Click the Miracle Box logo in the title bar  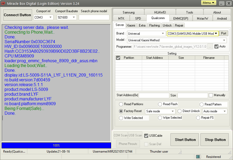pos(3,3)
